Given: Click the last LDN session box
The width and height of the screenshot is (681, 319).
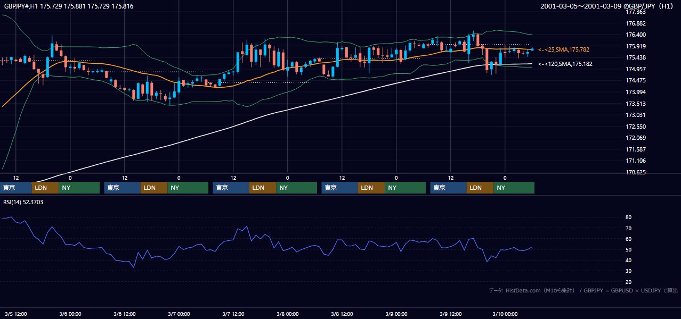Looking at the screenshot, I should (480, 188).
